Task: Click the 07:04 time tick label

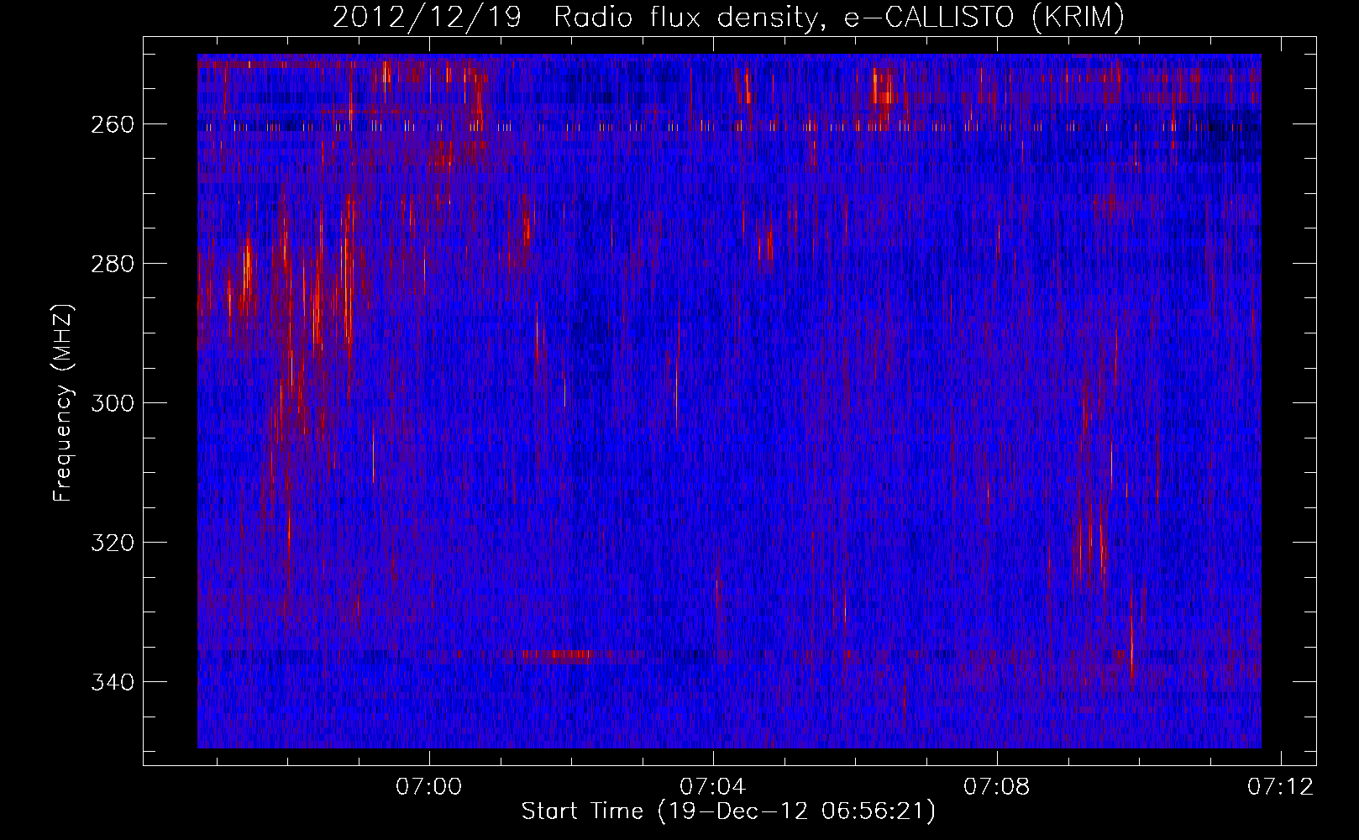Action: click(x=713, y=787)
